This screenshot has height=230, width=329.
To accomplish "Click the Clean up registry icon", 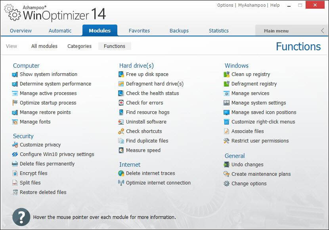I will click(227, 74).
